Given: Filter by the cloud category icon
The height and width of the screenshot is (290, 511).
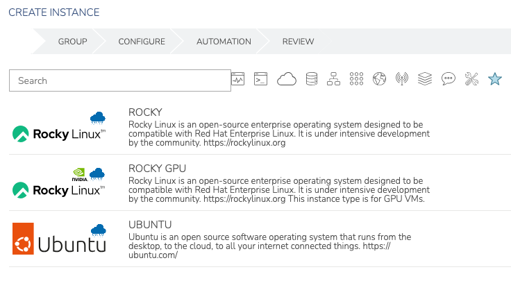Looking at the screenshot, I should tap(287, 79).
